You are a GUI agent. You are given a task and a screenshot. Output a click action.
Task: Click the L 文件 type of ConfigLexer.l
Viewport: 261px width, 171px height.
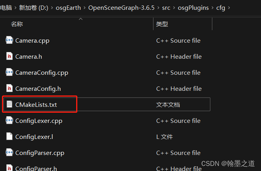[x=164, y=137]
